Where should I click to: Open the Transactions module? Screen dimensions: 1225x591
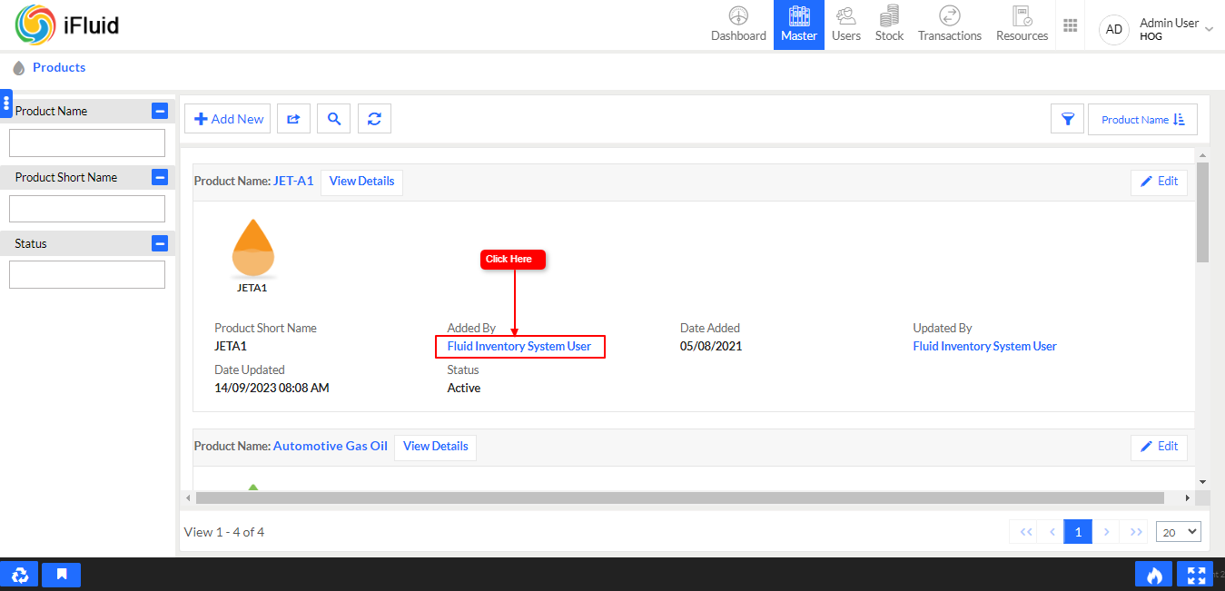pos(950,25)
